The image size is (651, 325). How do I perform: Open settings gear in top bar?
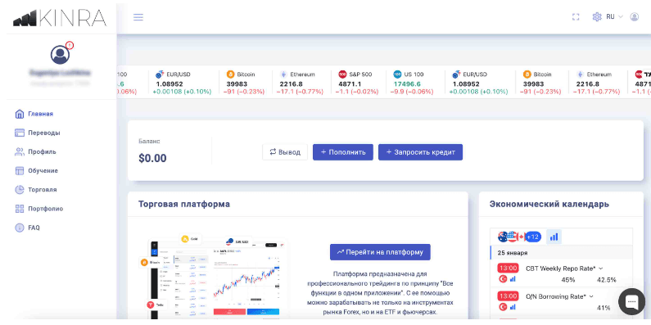[597, 17]
